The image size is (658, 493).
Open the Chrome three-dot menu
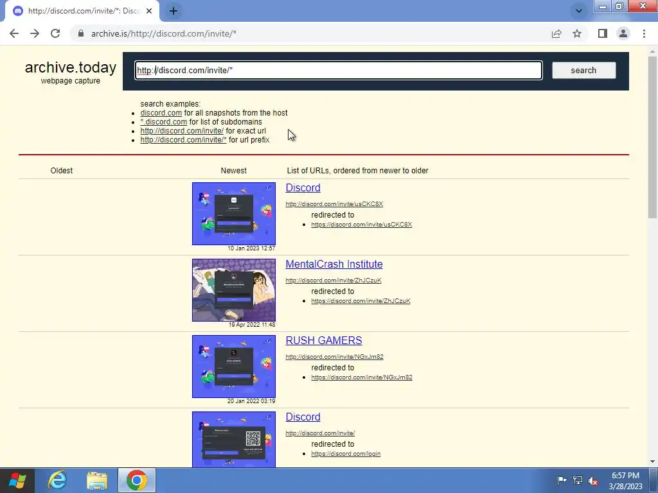644,33
